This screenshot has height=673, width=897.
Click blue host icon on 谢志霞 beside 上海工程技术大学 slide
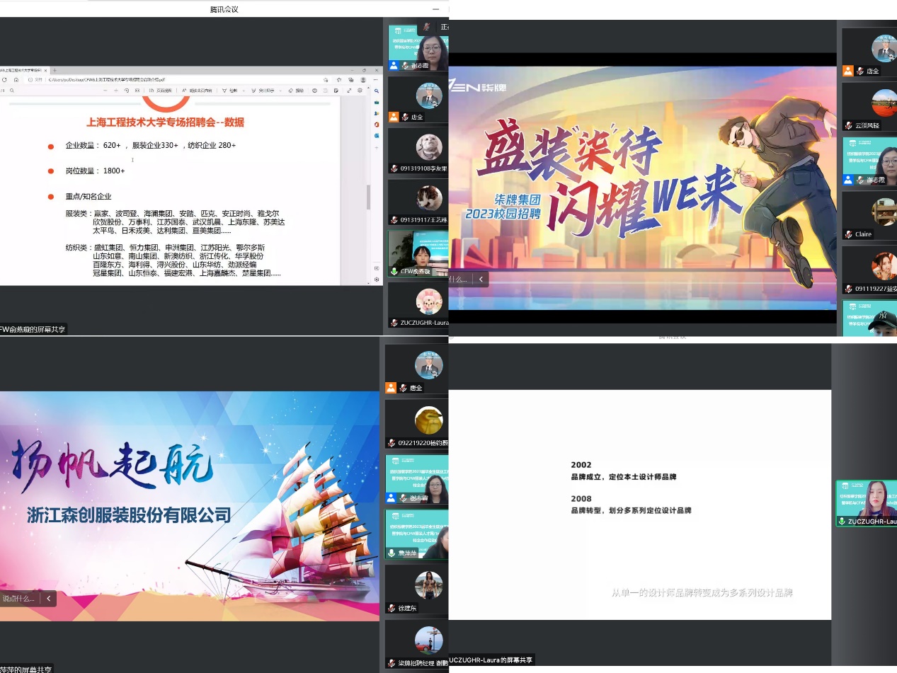(x=394, y=65)
